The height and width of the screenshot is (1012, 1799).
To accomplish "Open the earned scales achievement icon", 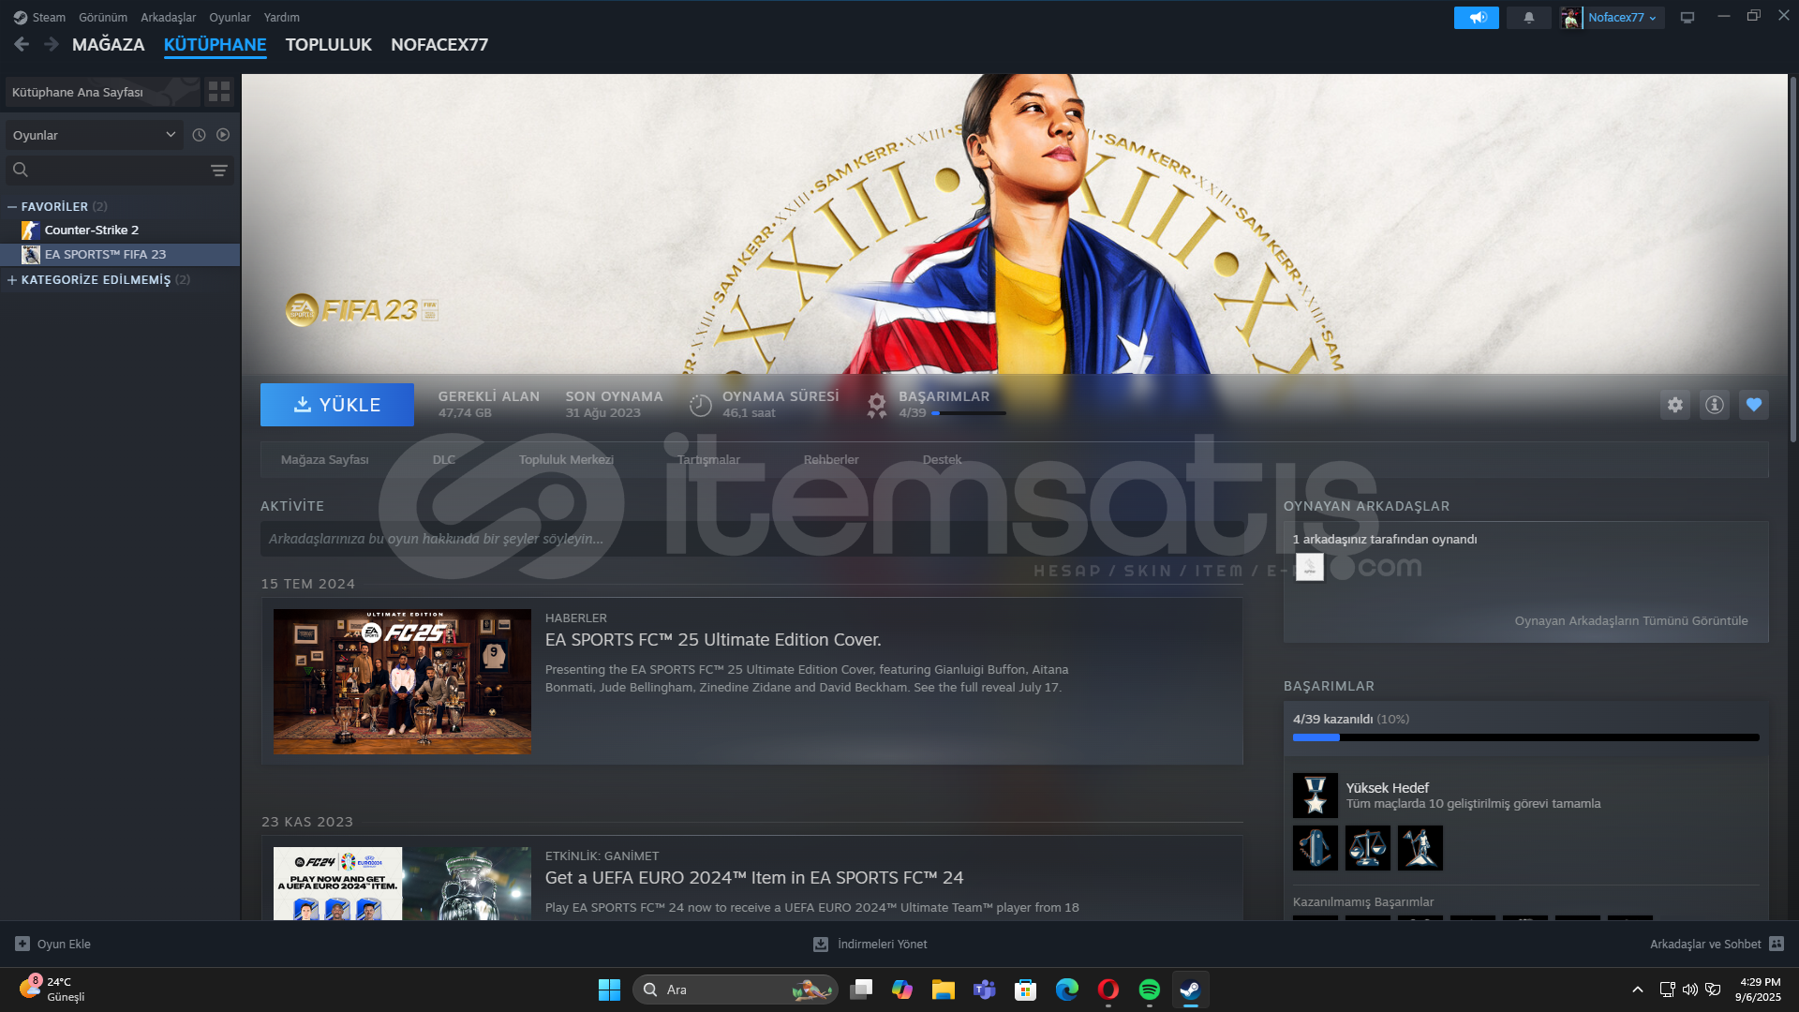I will (1368, 848).
